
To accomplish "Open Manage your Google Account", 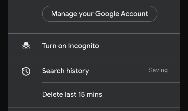I will (x=100, y=14).
